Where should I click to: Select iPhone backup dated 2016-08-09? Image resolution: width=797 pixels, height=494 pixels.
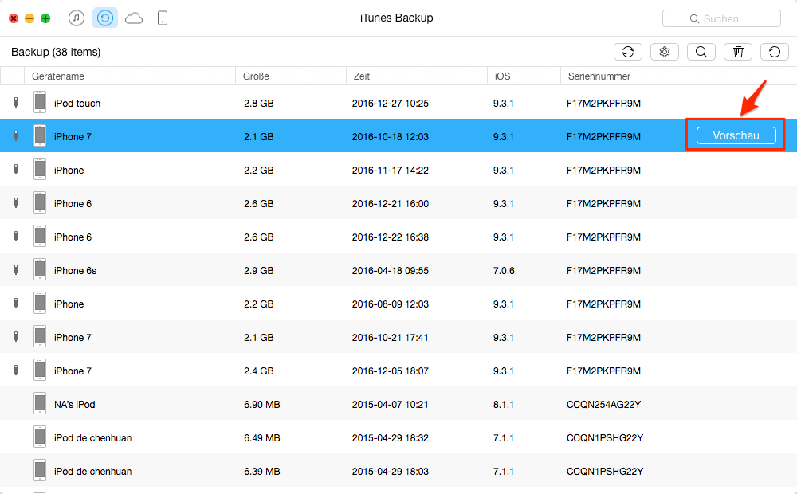(x=398, y=304)
